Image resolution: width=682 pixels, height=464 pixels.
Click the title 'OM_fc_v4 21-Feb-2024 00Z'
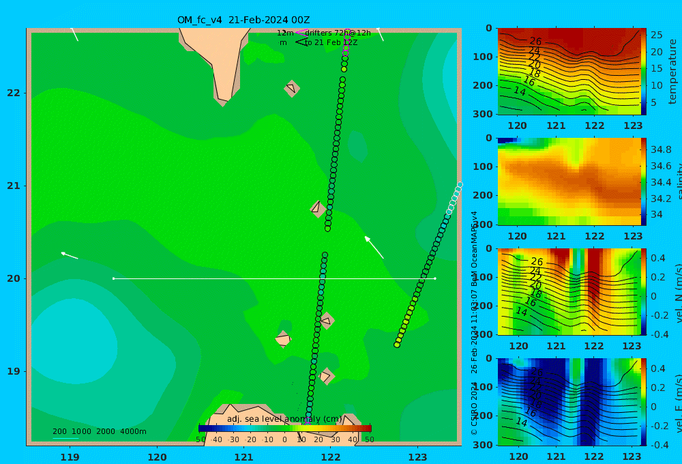click(243, 20)
